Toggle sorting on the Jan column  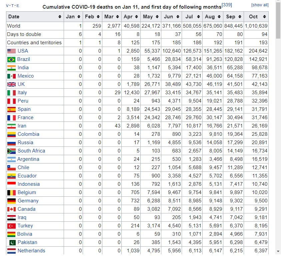coord(79,16)
